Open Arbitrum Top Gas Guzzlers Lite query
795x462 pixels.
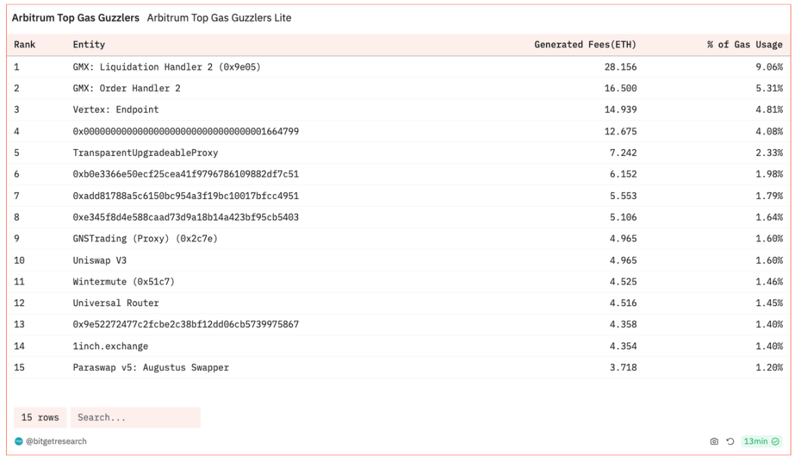coord(219,18)
